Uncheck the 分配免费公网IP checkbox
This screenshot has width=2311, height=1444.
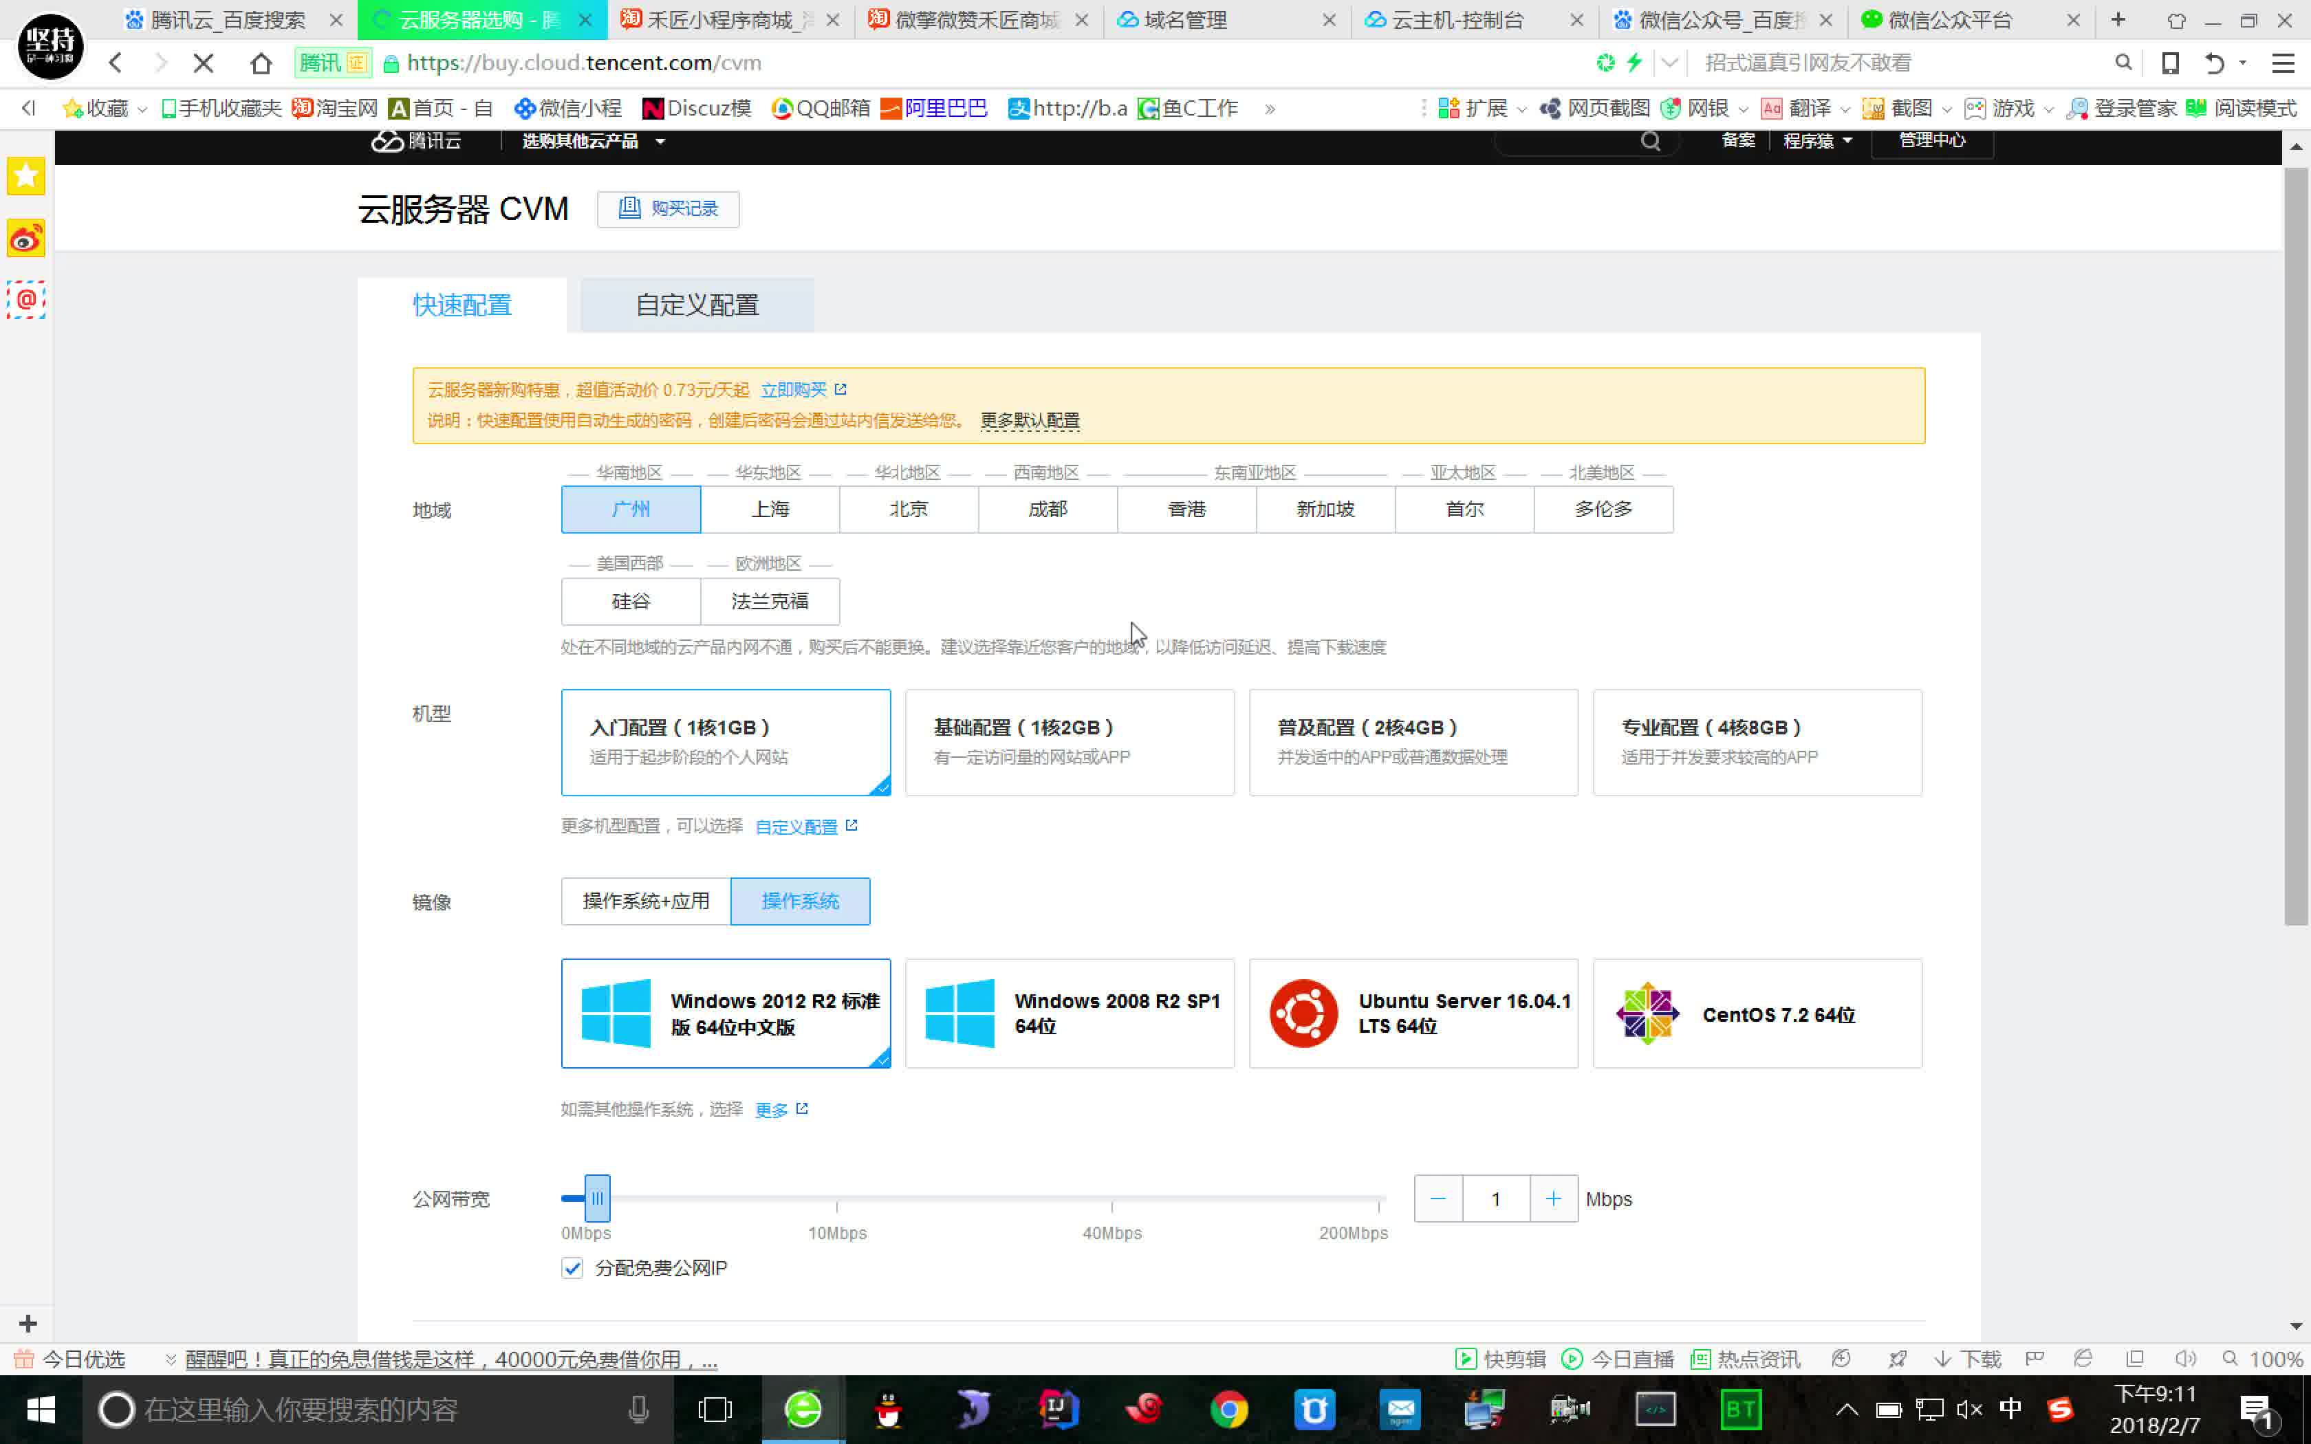(572, 1268)
